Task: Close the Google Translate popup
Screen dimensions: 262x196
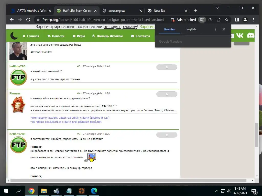Action: [x=224, y=30]
